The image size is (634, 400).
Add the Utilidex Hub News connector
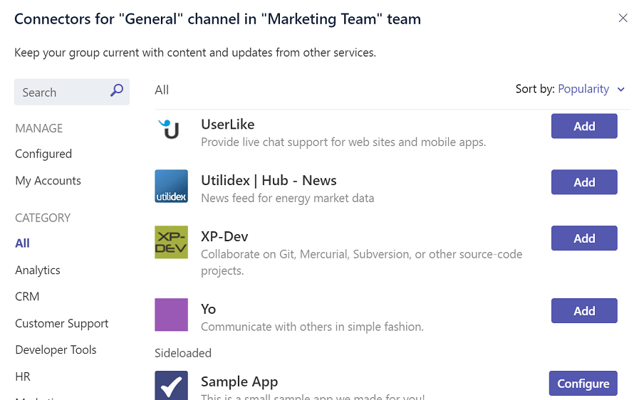tap(584, 182)
